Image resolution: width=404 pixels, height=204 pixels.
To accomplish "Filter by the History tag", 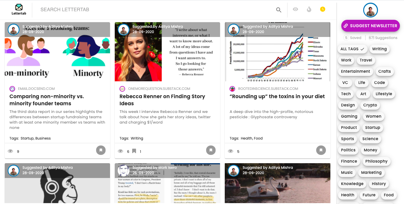I will pyautogui.click(x=379, y=184).
